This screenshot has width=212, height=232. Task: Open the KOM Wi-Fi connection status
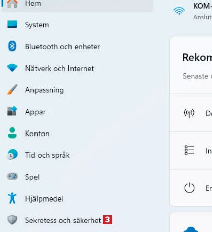(193, 11)
